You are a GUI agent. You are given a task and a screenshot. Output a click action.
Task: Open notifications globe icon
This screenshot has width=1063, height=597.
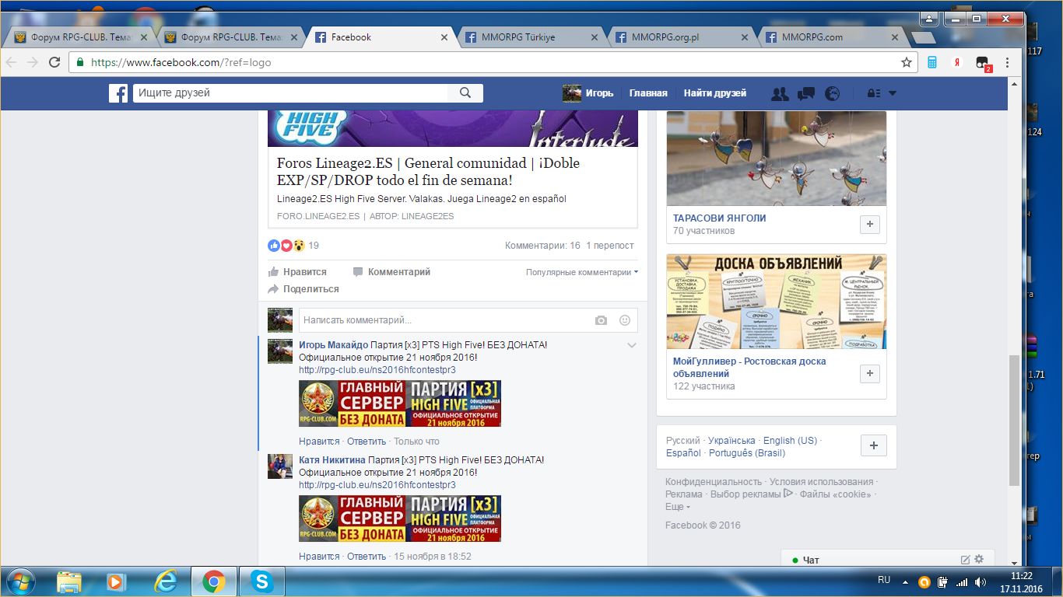[832, 93]
